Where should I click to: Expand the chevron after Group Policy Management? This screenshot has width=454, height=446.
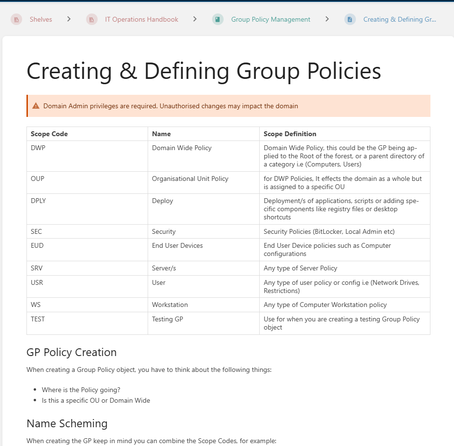point(328,19)
